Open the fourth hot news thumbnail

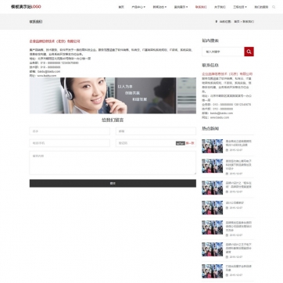213,207
